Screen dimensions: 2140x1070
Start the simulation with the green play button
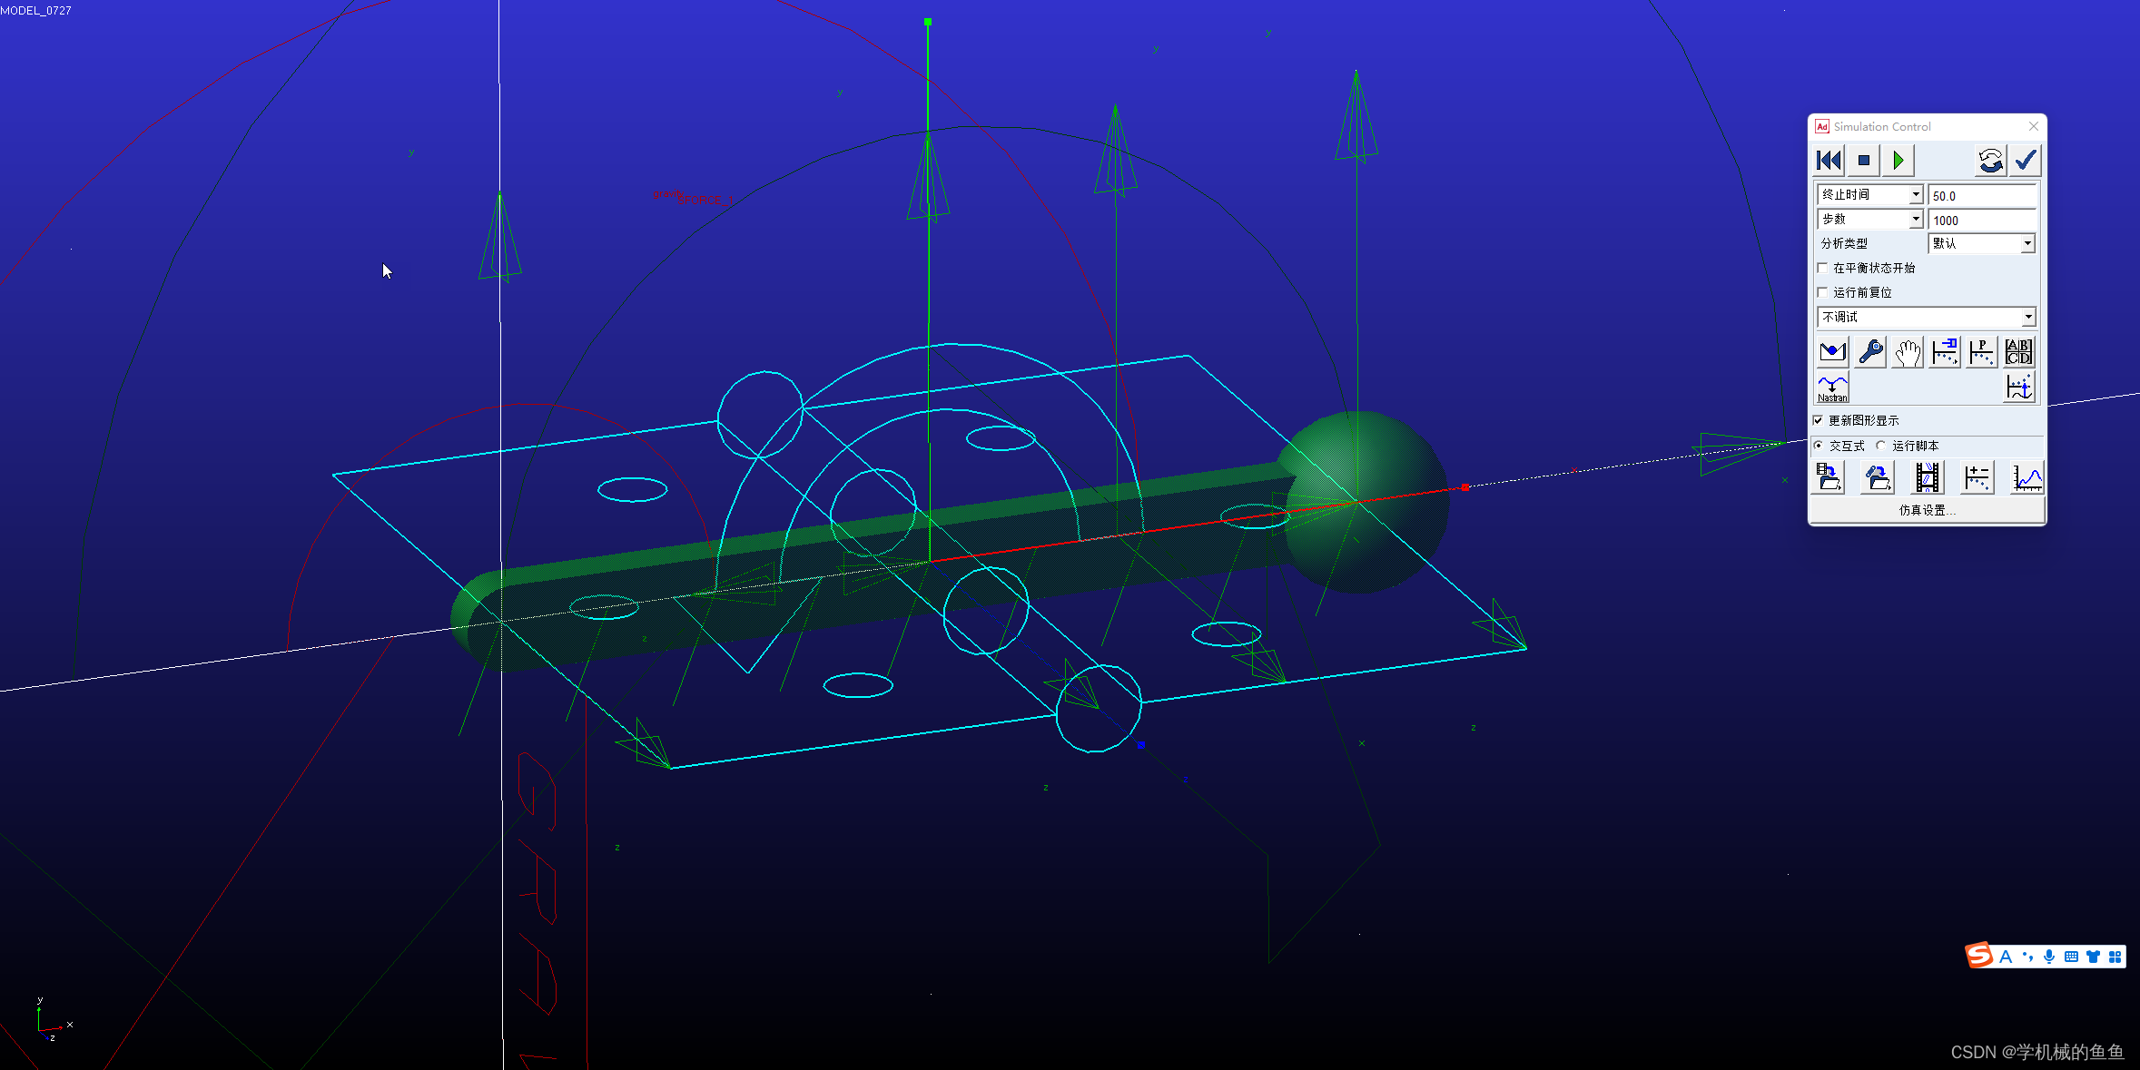pyautogui.click(x=1898, y=161)
